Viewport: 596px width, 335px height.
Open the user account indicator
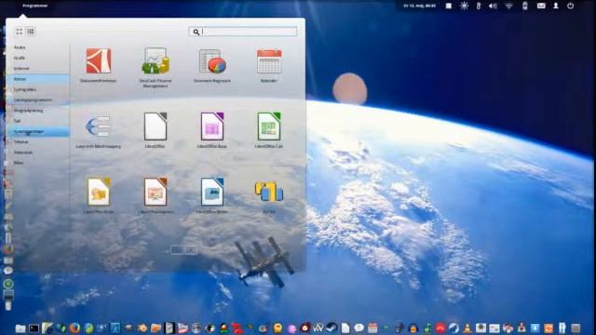556,6
